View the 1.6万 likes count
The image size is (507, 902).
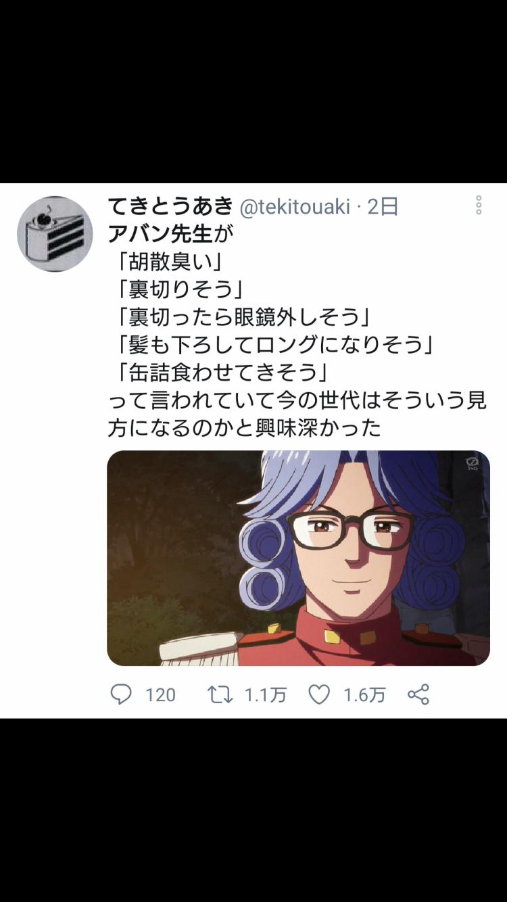(364, 695)
